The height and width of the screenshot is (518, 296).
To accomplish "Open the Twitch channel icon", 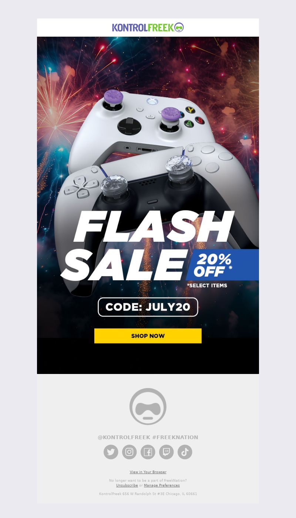I will pyautogui.click(x=166, y=452).
